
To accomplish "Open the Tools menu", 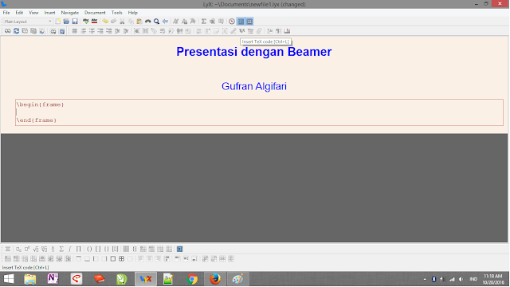I will (117, 13).
